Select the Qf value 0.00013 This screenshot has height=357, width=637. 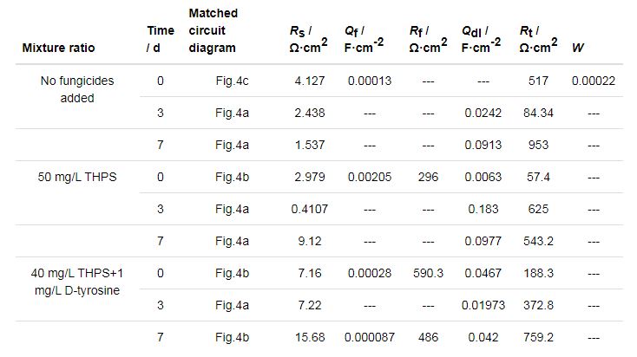[x=369, y=81]
